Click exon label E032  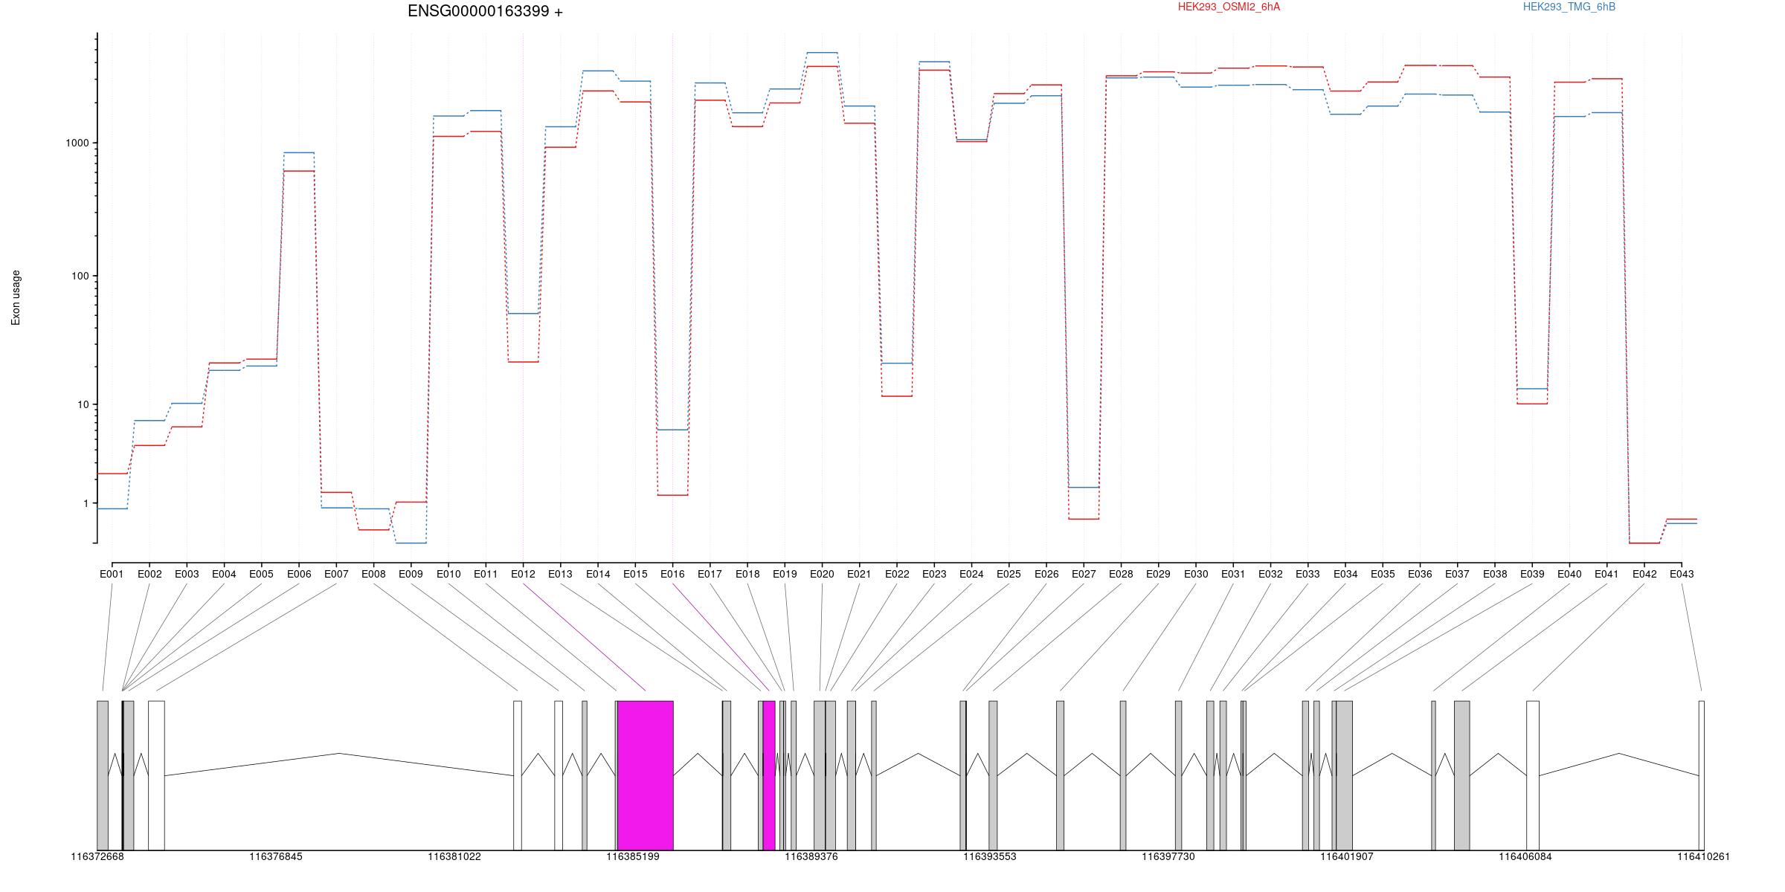pos(1270,574)
